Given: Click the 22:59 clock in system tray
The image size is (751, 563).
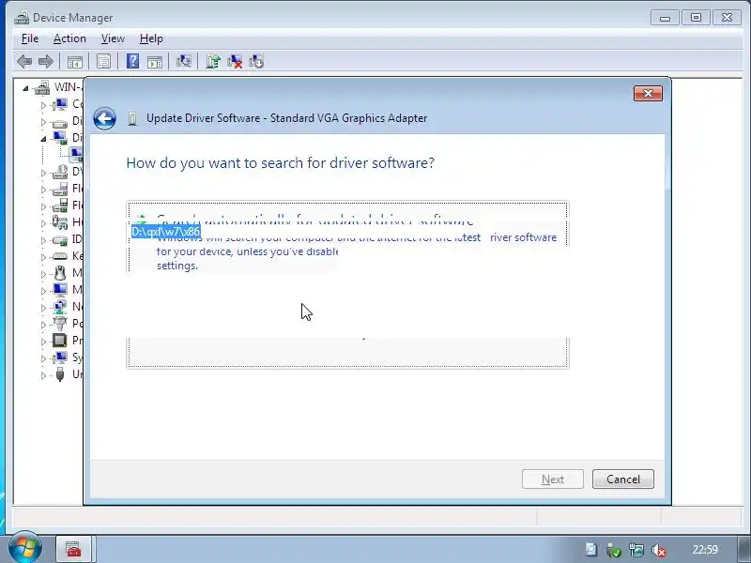Looking at the screenshot, I should point(705,549).
